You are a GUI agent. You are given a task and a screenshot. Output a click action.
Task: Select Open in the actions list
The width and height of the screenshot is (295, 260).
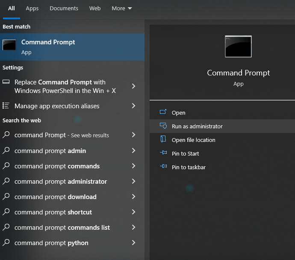[x=222, y=113]
